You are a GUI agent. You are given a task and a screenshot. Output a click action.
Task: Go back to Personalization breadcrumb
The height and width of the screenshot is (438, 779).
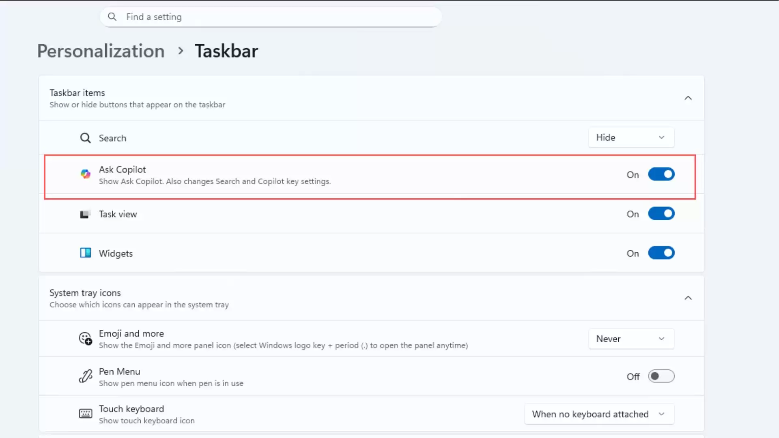(101, 51)
